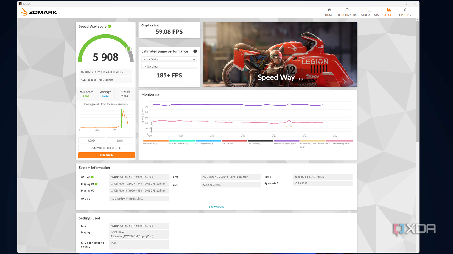The height and width of the screenshot is (254, 453).
Task: Select the Results tab
Action: [389, 12]
